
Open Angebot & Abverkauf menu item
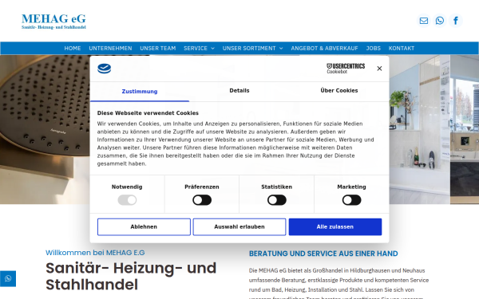click(324, 48)
